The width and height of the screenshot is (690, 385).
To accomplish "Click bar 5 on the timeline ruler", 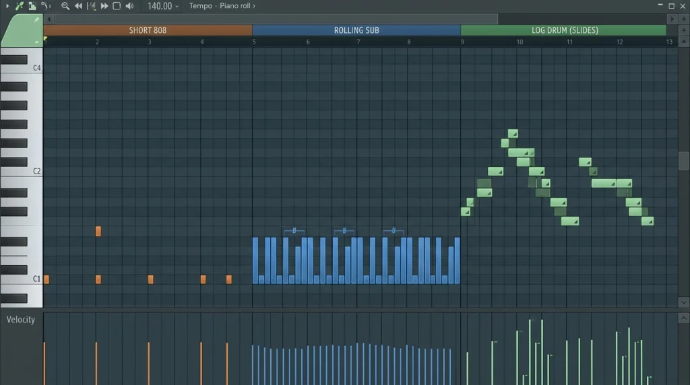I will point(254,42).
